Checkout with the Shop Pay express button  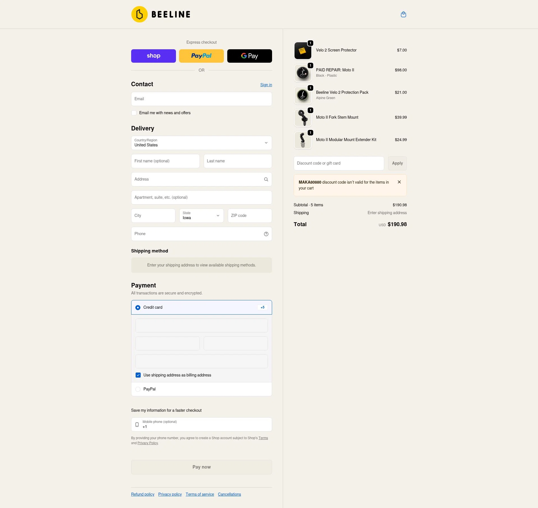(x=153, y=56)
